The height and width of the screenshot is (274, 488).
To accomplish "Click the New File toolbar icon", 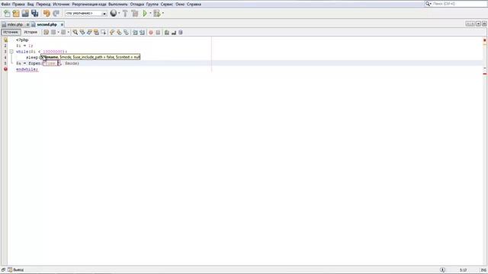I will point(7,14).
